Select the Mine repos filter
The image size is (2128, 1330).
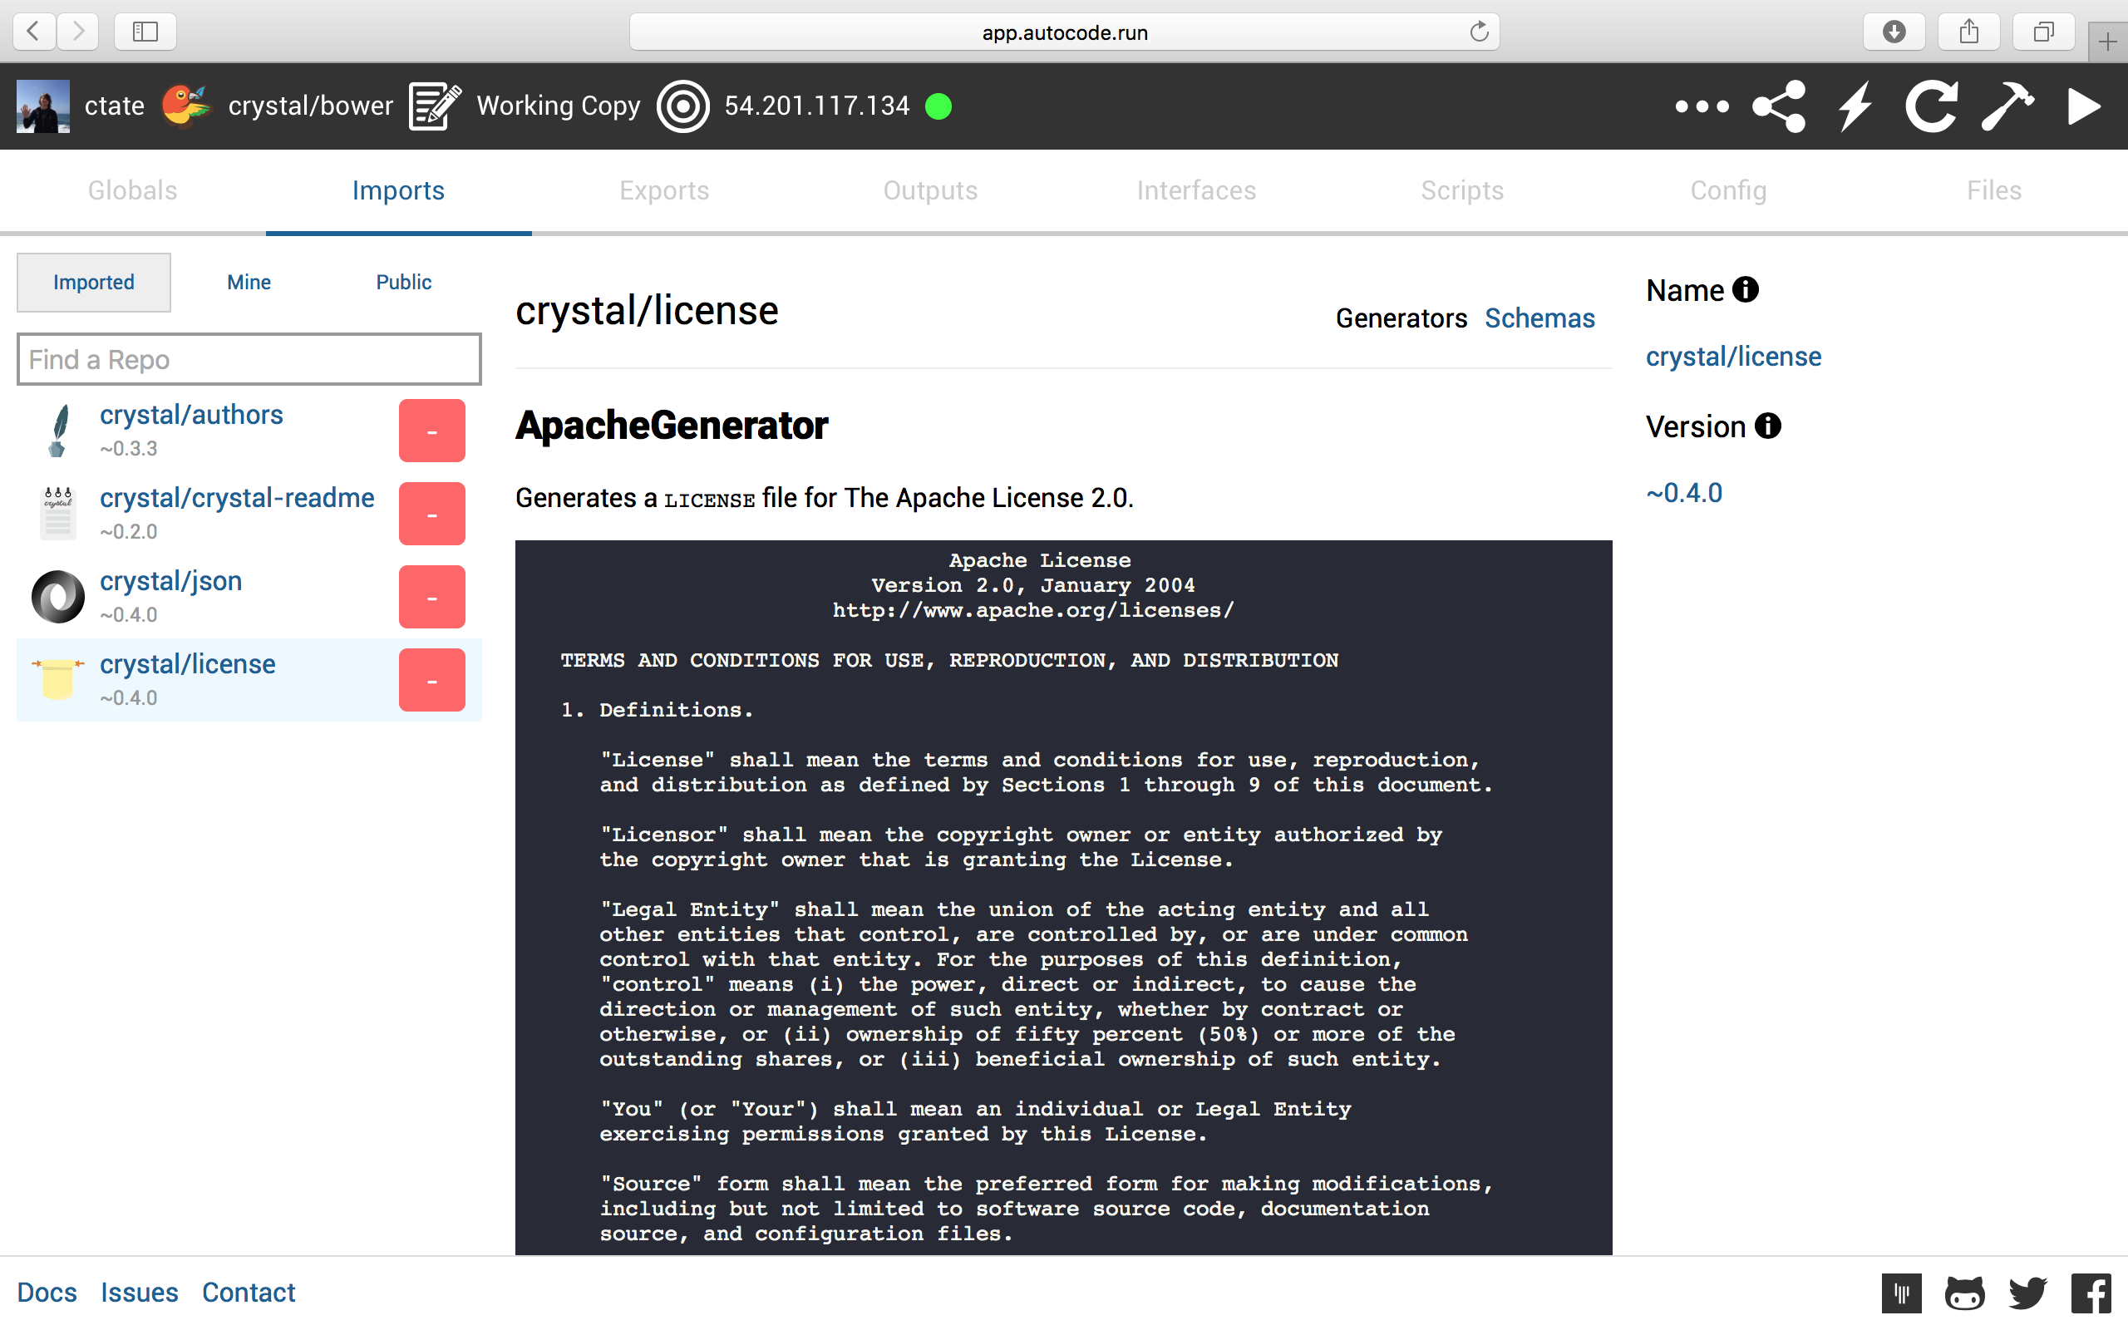(x=249, y=283)
